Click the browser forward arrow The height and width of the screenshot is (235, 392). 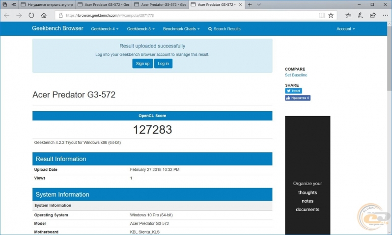[19, 16]
